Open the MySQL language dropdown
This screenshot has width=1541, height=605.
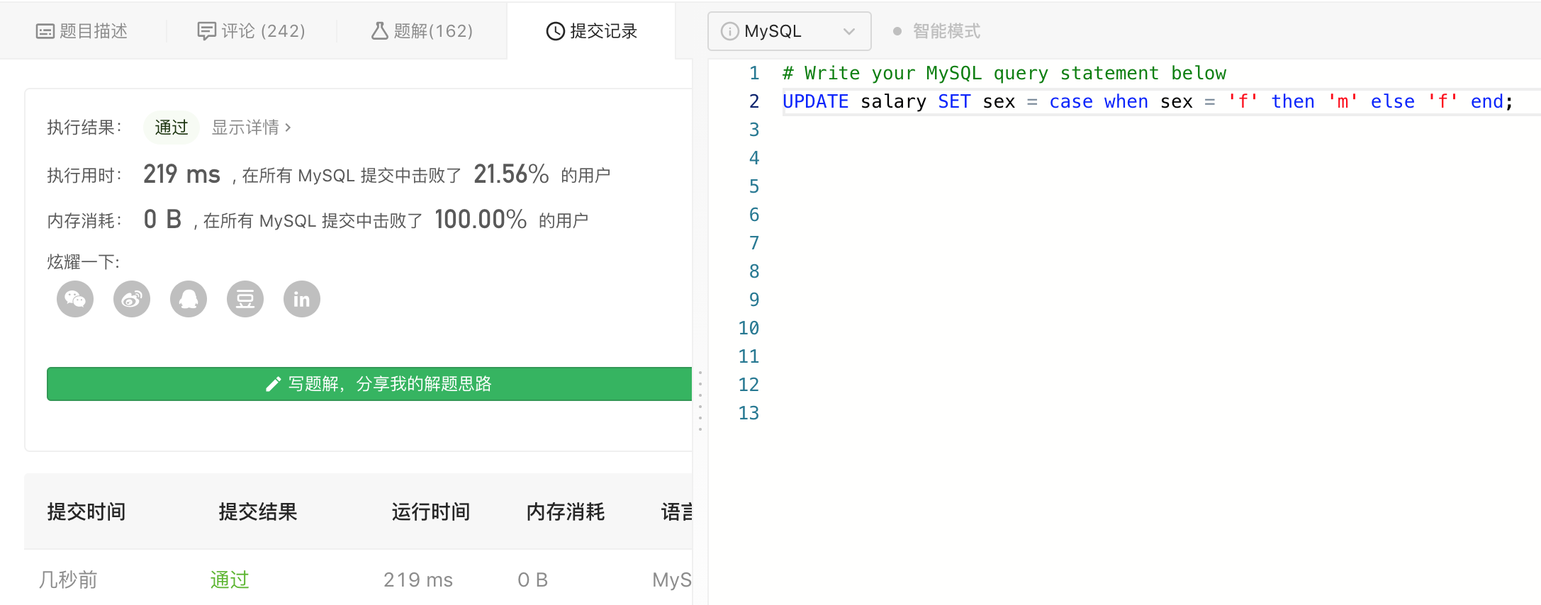click(x=789, y=31)
